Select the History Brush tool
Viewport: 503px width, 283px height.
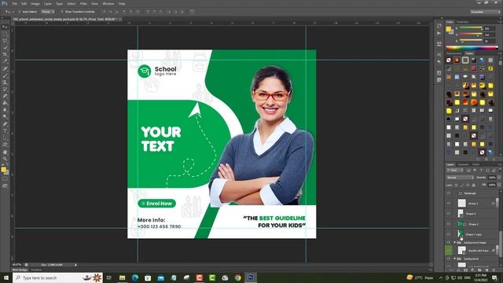(5, 89)
